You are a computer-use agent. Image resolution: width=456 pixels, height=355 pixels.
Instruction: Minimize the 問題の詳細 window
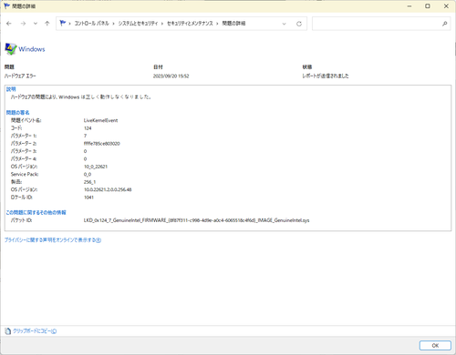point(409,6)
